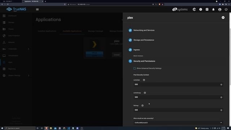
Task: Edit the Ingress step icon
Action: (130, 50)
